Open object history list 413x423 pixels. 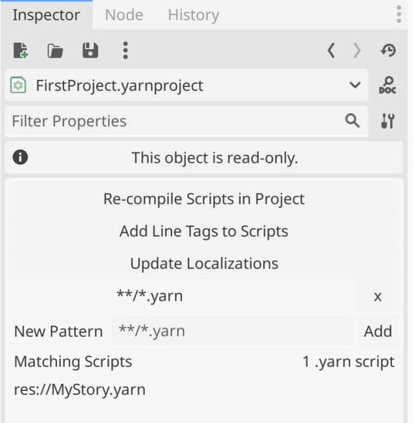387,50
